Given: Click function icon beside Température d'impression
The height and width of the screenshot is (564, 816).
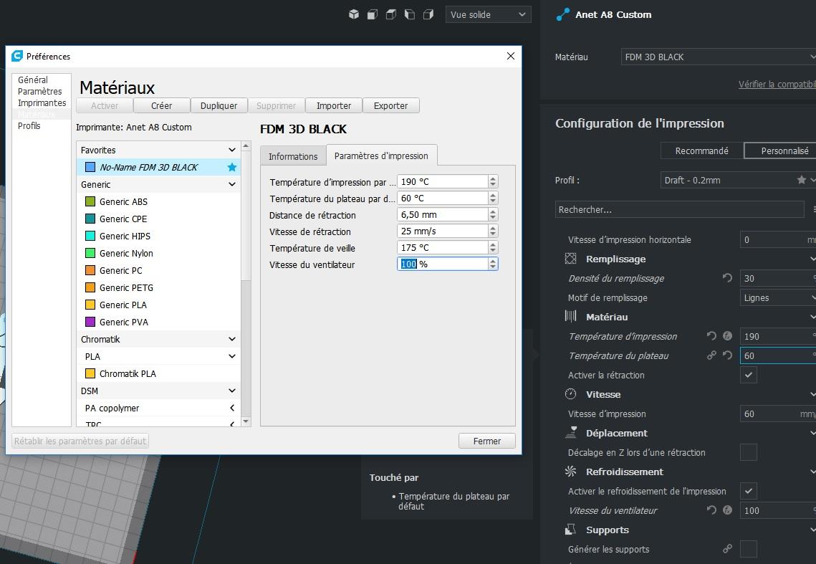Looking at the screenshot, I should pyautogui.click(x=728, y=336).
